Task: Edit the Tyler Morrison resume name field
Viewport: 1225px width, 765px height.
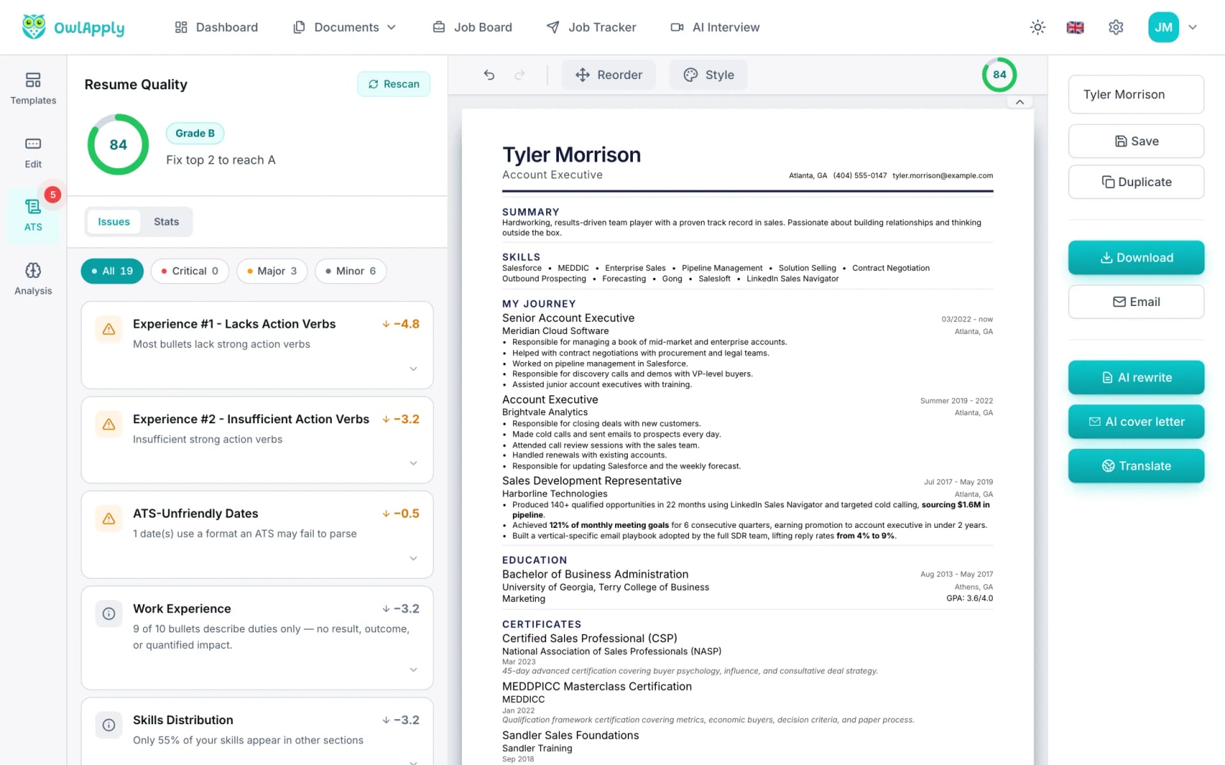Action: (x=1136, y=94)
